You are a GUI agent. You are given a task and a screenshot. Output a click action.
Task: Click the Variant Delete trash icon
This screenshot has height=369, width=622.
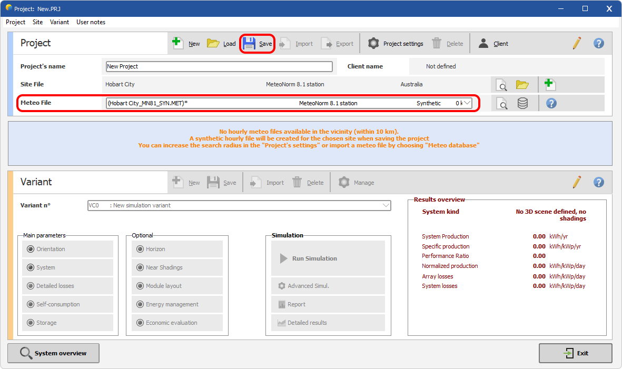point(297,182)
